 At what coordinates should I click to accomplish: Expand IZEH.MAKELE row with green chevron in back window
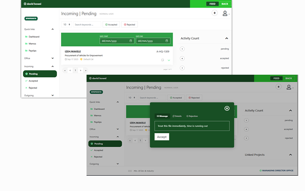169,60
